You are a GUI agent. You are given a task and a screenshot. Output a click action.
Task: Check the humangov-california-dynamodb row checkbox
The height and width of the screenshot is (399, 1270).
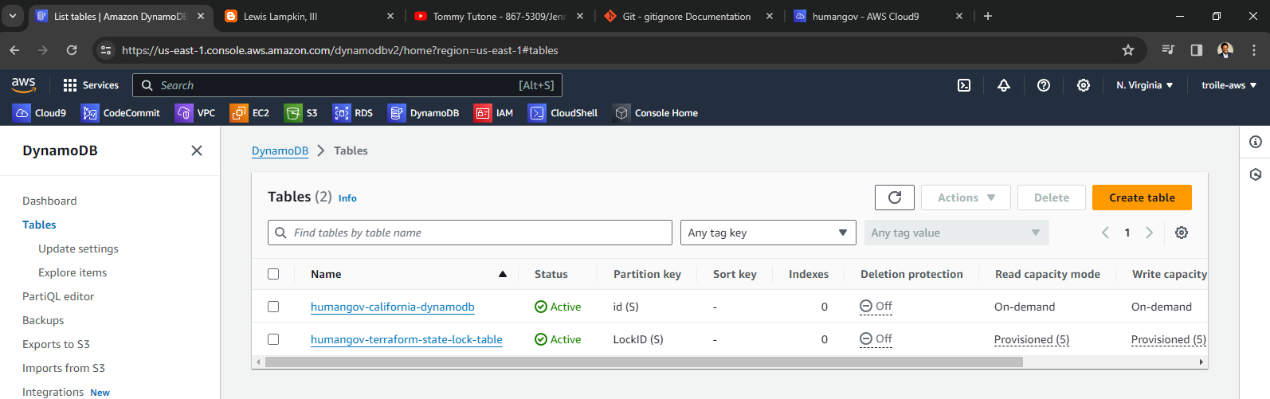tap(273, 307)
